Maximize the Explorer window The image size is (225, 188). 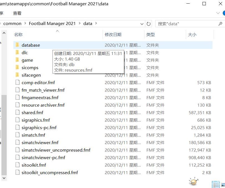tap(204, 4)
